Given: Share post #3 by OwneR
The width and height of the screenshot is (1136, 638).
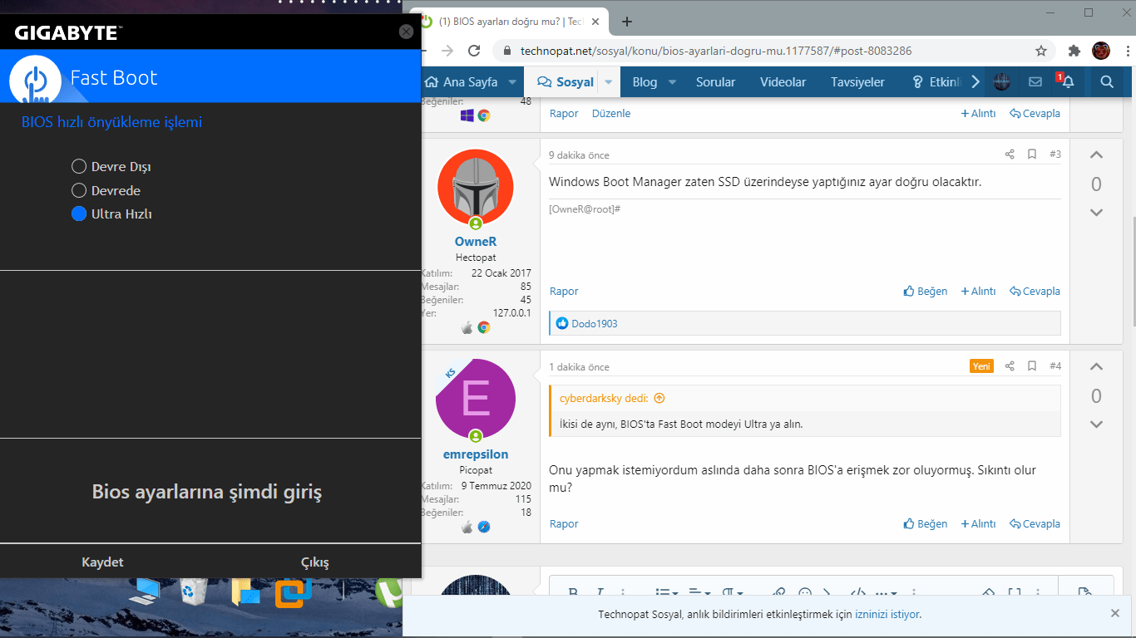Looking at the screenshot, I should pyautogui.click(x=1010, y=155).
